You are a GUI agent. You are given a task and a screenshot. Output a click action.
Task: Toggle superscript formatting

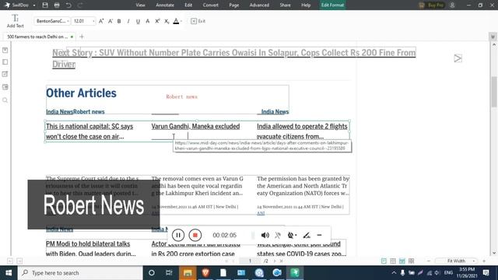(x=157, y=21)
